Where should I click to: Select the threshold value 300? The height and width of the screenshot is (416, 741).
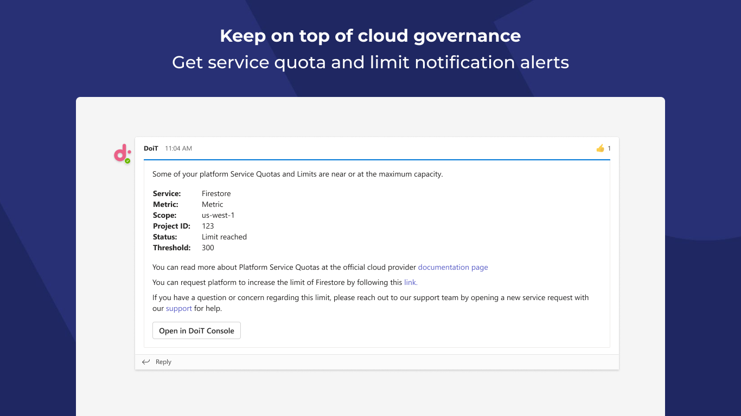point(208,248)
